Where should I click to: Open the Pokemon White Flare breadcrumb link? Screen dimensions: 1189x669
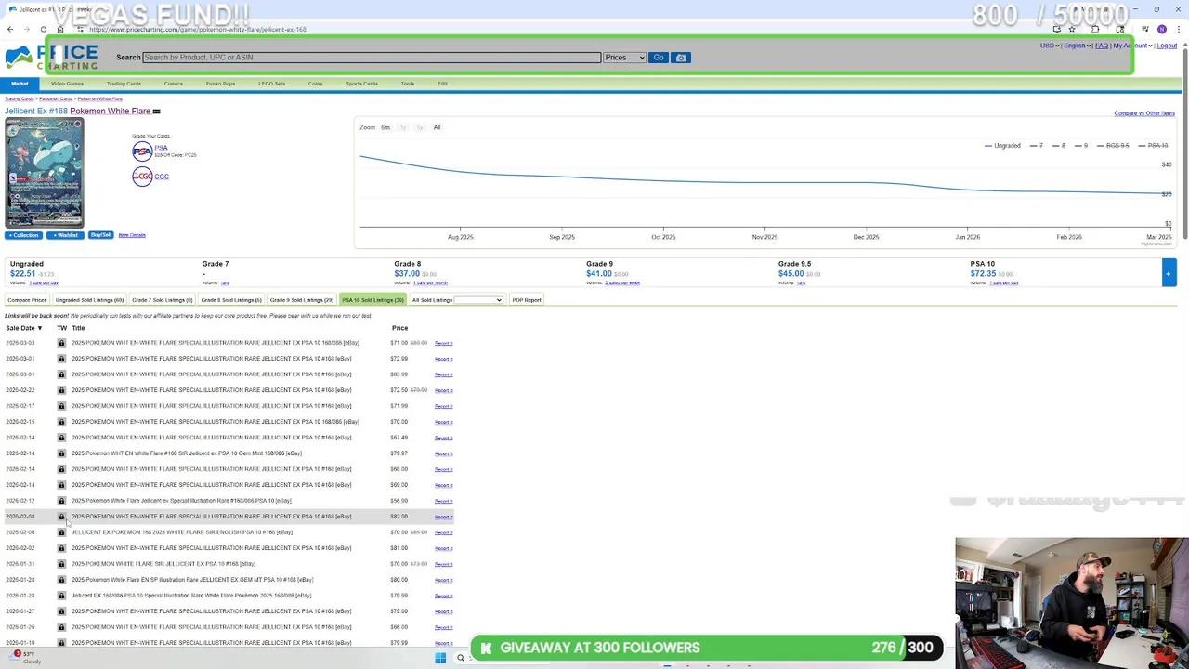click(x=100, y=98)
